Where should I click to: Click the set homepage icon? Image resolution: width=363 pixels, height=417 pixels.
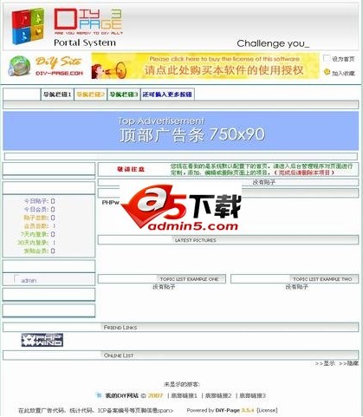coord(327,58)
